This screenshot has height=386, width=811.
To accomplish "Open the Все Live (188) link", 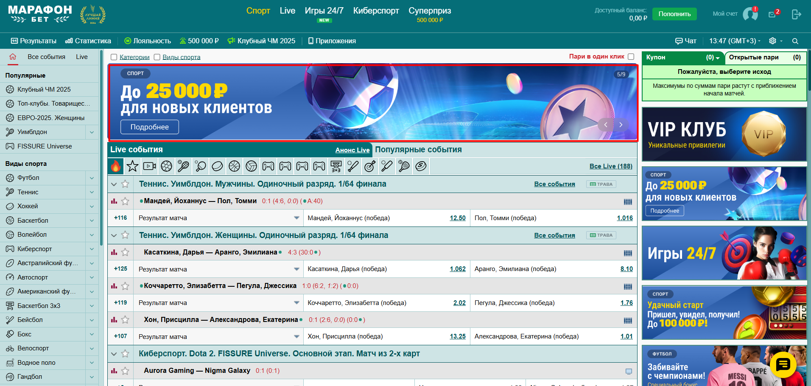I will (611, 166).
